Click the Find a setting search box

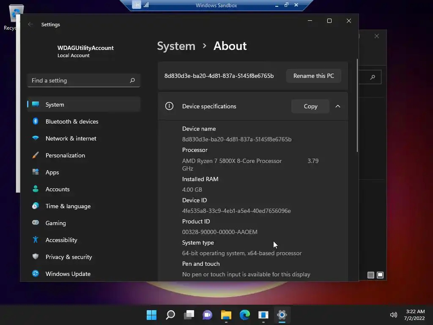[x=84, y=80]
